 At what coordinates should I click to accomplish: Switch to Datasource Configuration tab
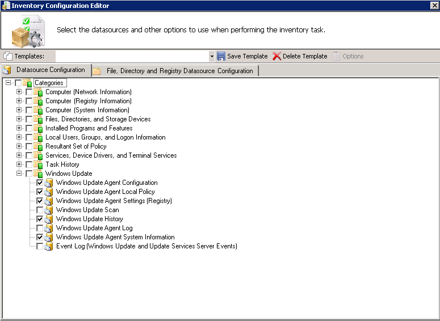pyautogui.click(x=46, y=70)
